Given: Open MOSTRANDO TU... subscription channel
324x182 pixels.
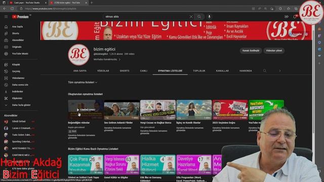Looking at the screenshot, I should [19, 148].
